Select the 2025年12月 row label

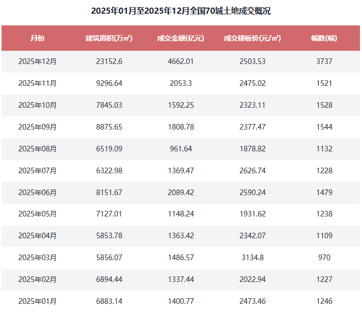pyautogui.click(x=37, y=61)
